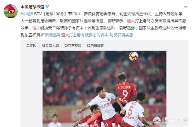Select the 查看大图 text label
This screenshot has height=127, width=192.
click(x=52, y=46)
